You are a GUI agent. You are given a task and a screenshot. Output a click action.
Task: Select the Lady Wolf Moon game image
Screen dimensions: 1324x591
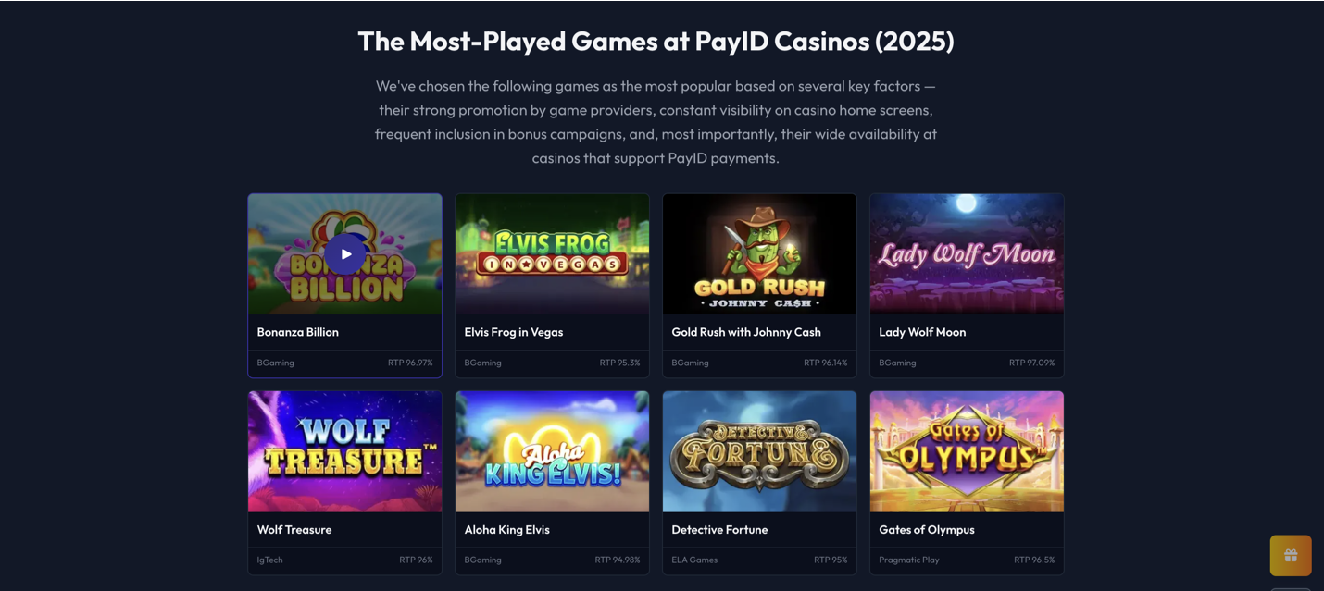tap(967, 252)
